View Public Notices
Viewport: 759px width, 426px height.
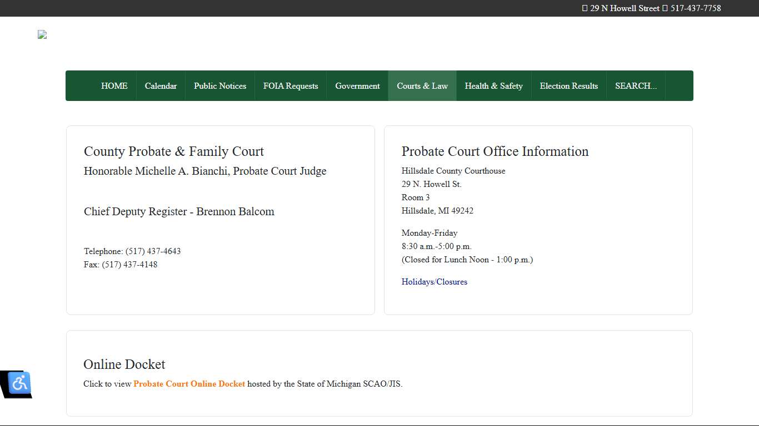click(x=220, y=85)
